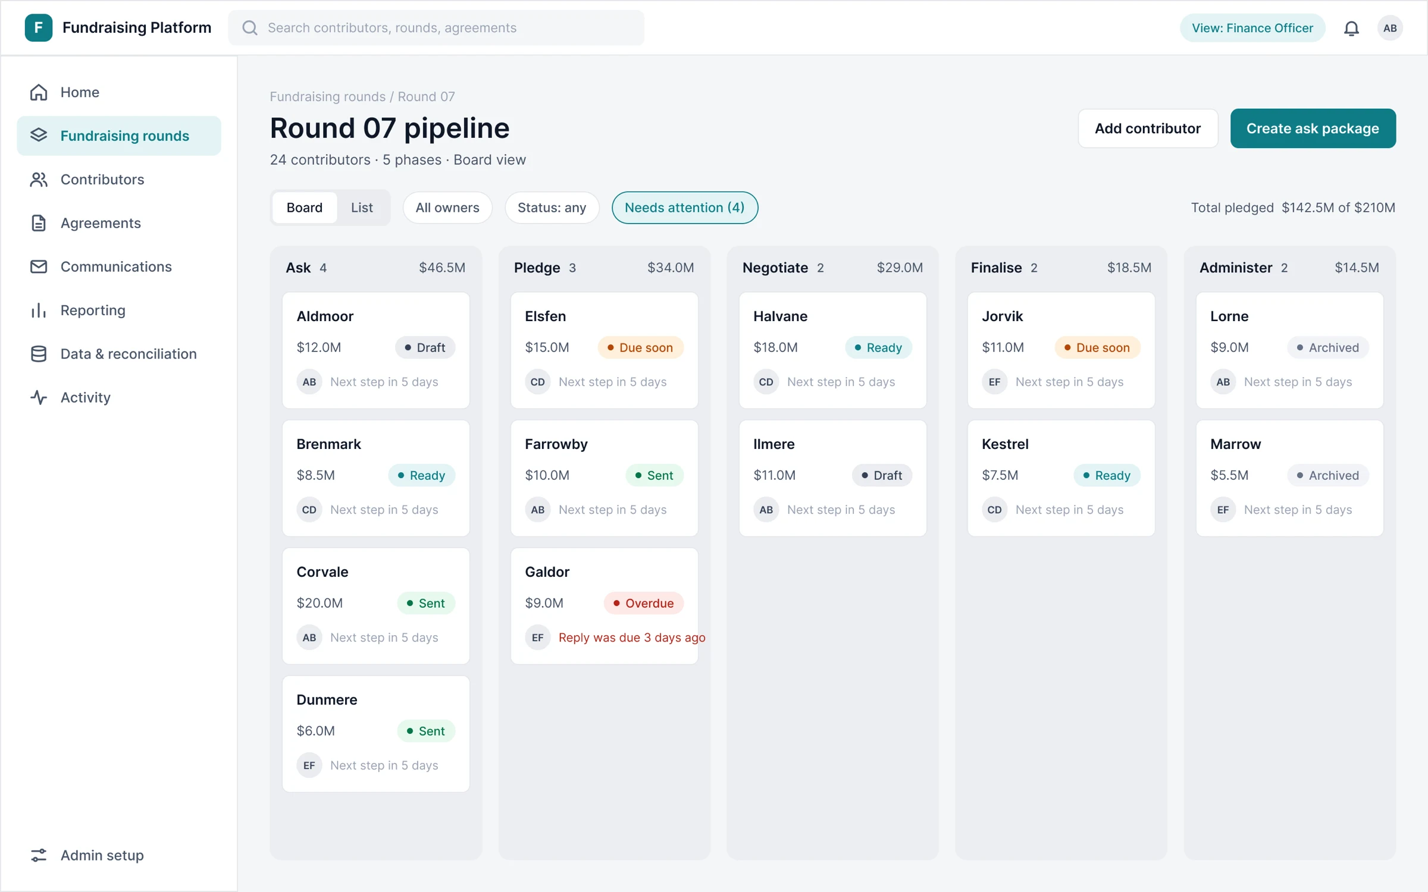This screenshot has height=892, width=1428.
Task: Open the View: Finance Officer switcher
Action: click(x=1252, y=28)
